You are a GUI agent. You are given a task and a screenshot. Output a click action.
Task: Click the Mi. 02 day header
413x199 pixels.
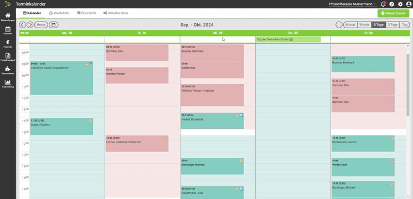[x=218, y=33]
